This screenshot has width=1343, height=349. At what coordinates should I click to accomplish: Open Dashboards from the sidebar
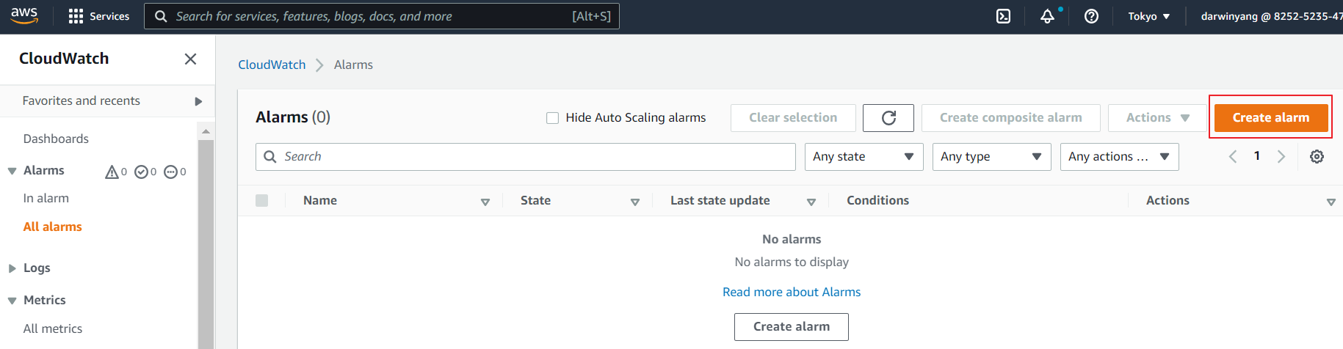(x=56, y=139)
